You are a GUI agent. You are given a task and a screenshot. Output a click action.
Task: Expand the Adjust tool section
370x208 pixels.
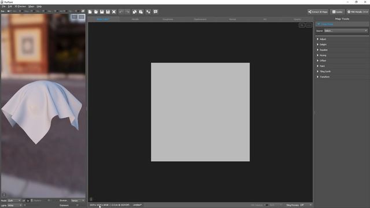coord(342,39)
